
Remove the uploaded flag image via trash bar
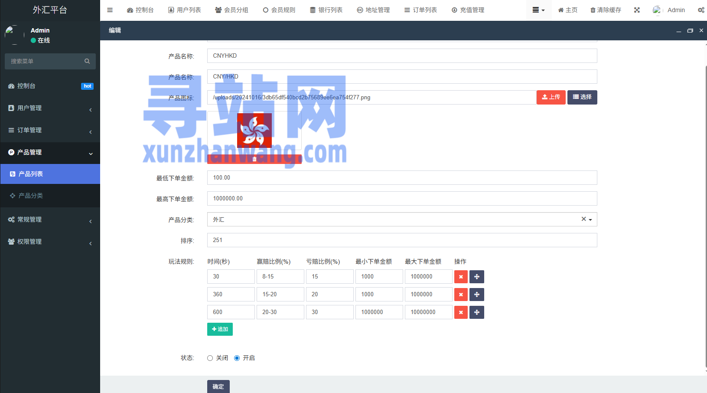pyautogui.click(x=254, y=159)
